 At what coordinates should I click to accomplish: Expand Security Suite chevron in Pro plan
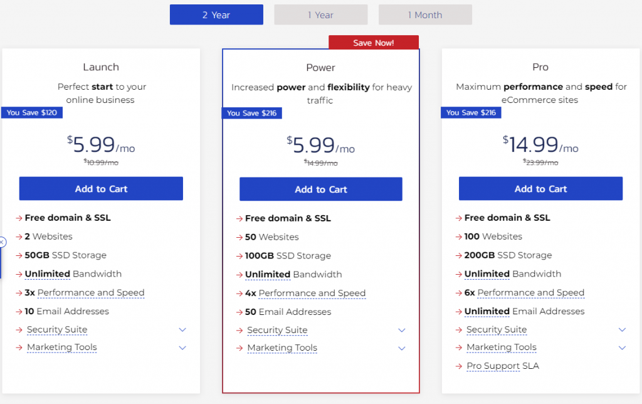click(622, 329)
